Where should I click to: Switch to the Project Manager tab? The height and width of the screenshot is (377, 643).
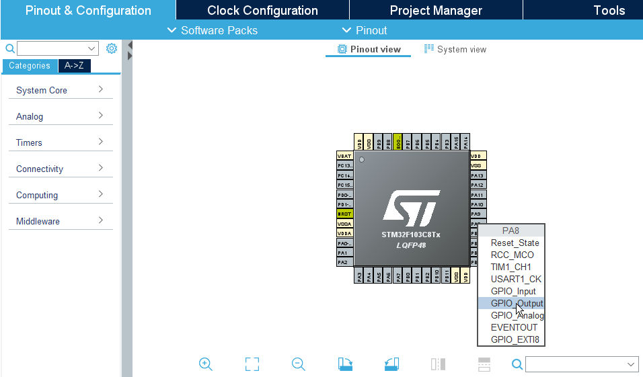[436, 10]
